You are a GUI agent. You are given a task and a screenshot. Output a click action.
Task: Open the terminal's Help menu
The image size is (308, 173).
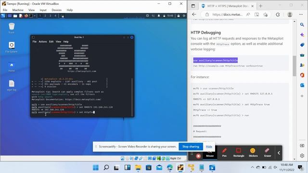66,42
